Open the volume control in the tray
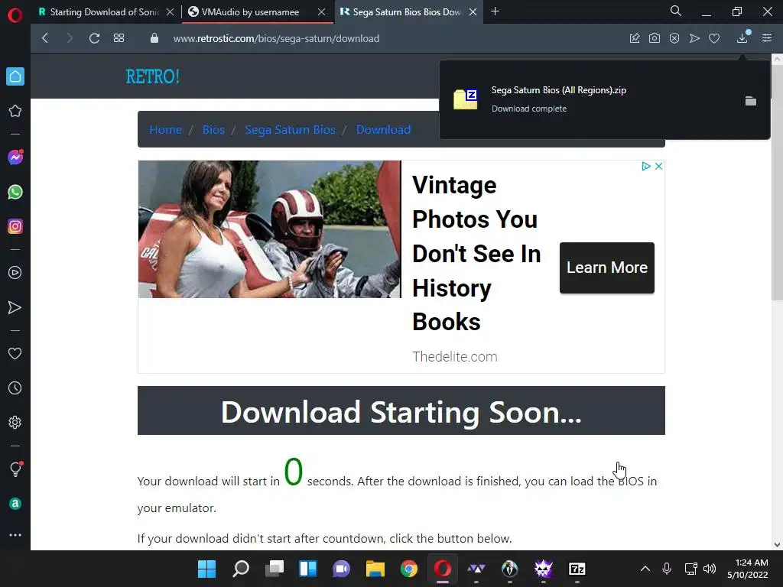 point(710,569)
